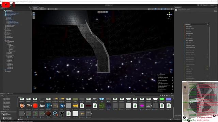The image size is (218, 122).
Task: Collapse Agents section in AI Navigation overlay
Action: click(x=158, y=82)
